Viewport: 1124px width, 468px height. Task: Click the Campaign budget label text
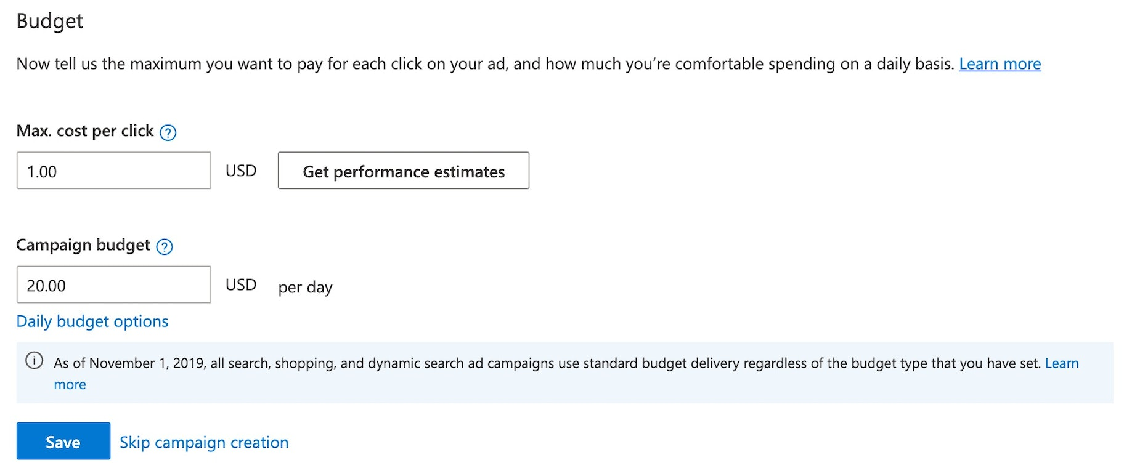83,245
